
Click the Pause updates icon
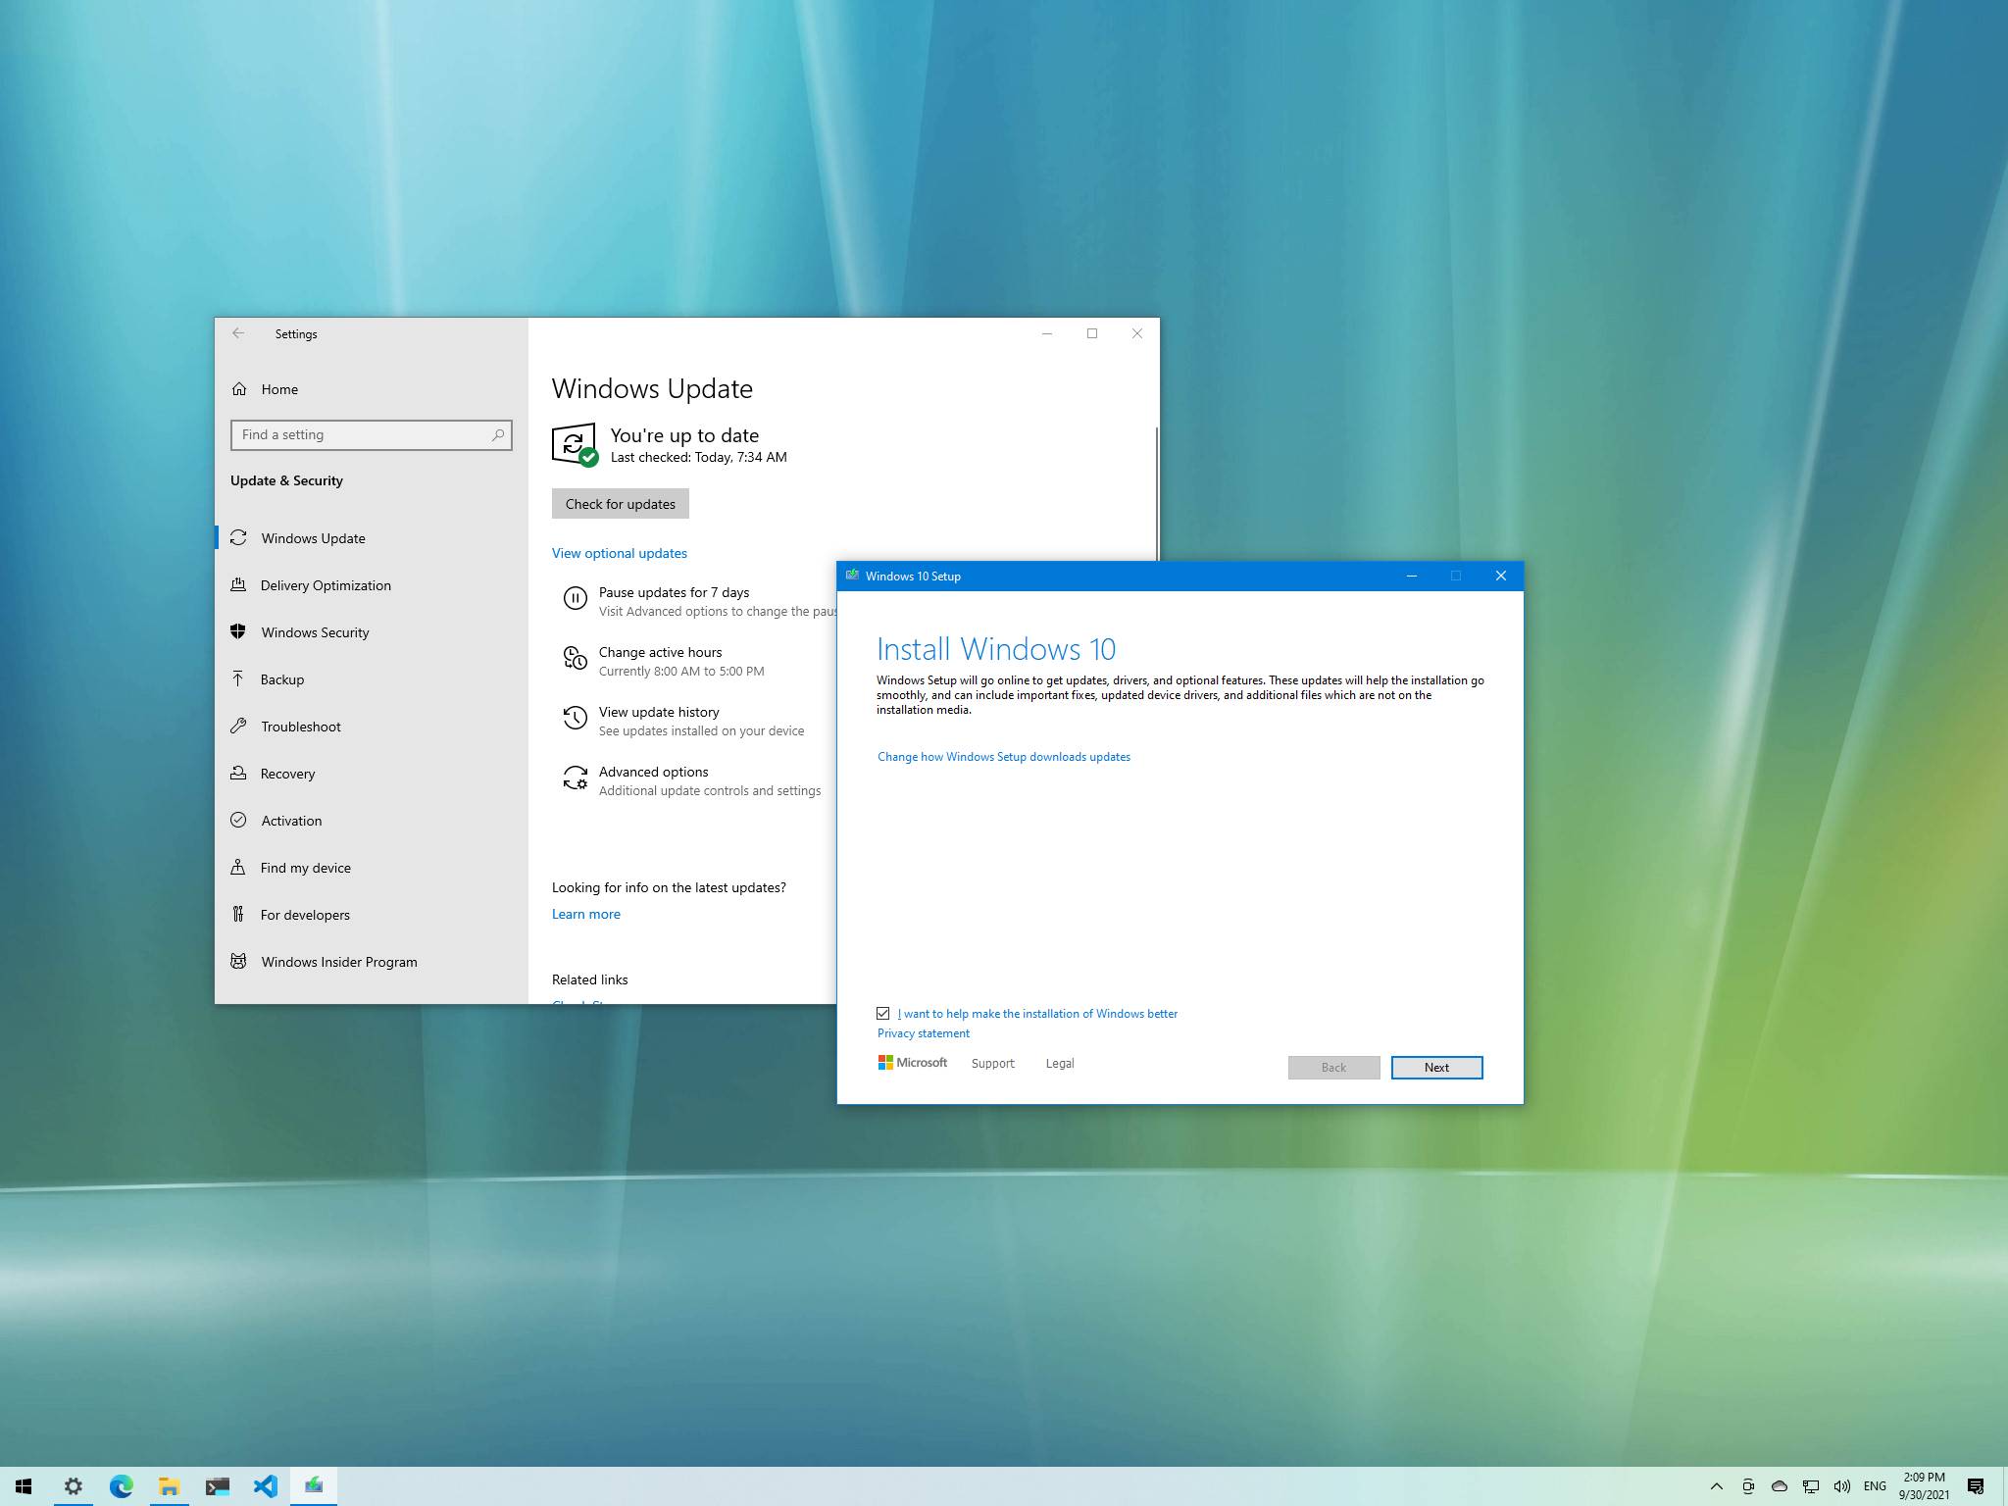pos(575,597)
